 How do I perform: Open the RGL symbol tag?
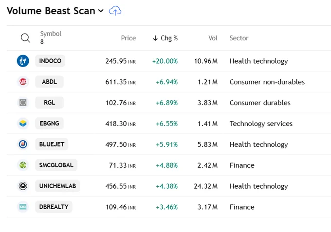[49, 103]
